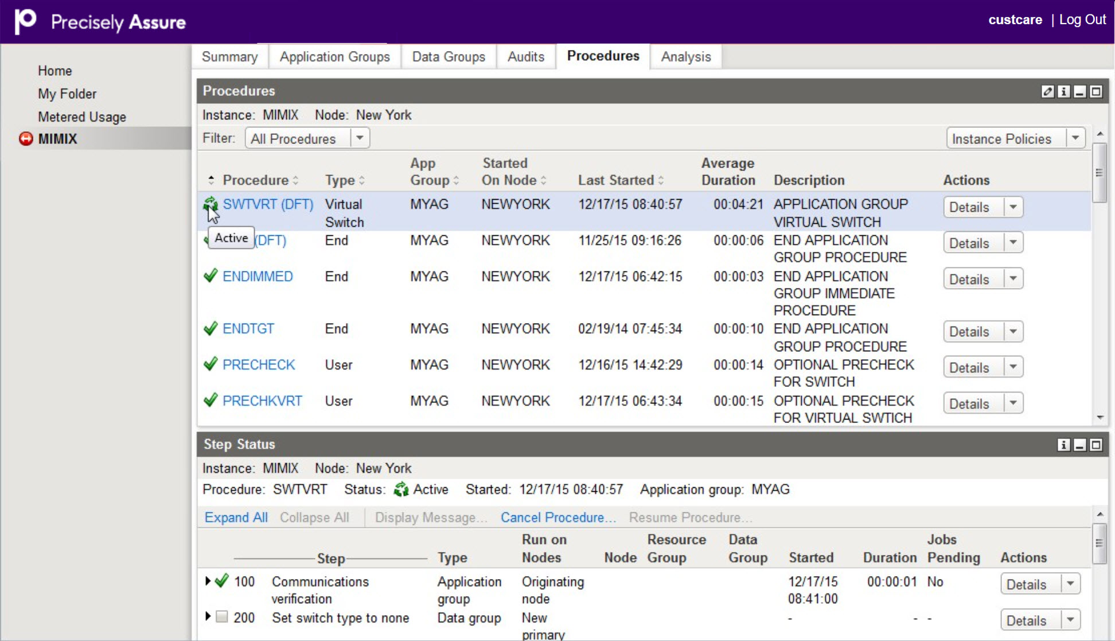Click the Cancel Procedure link
Screen dimensions: 1115x641
point(558,517)
